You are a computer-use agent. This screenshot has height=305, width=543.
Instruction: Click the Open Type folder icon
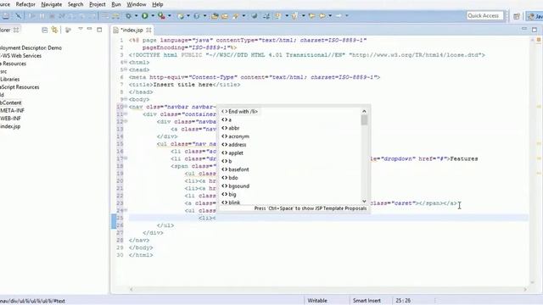(x=215, y=16)
